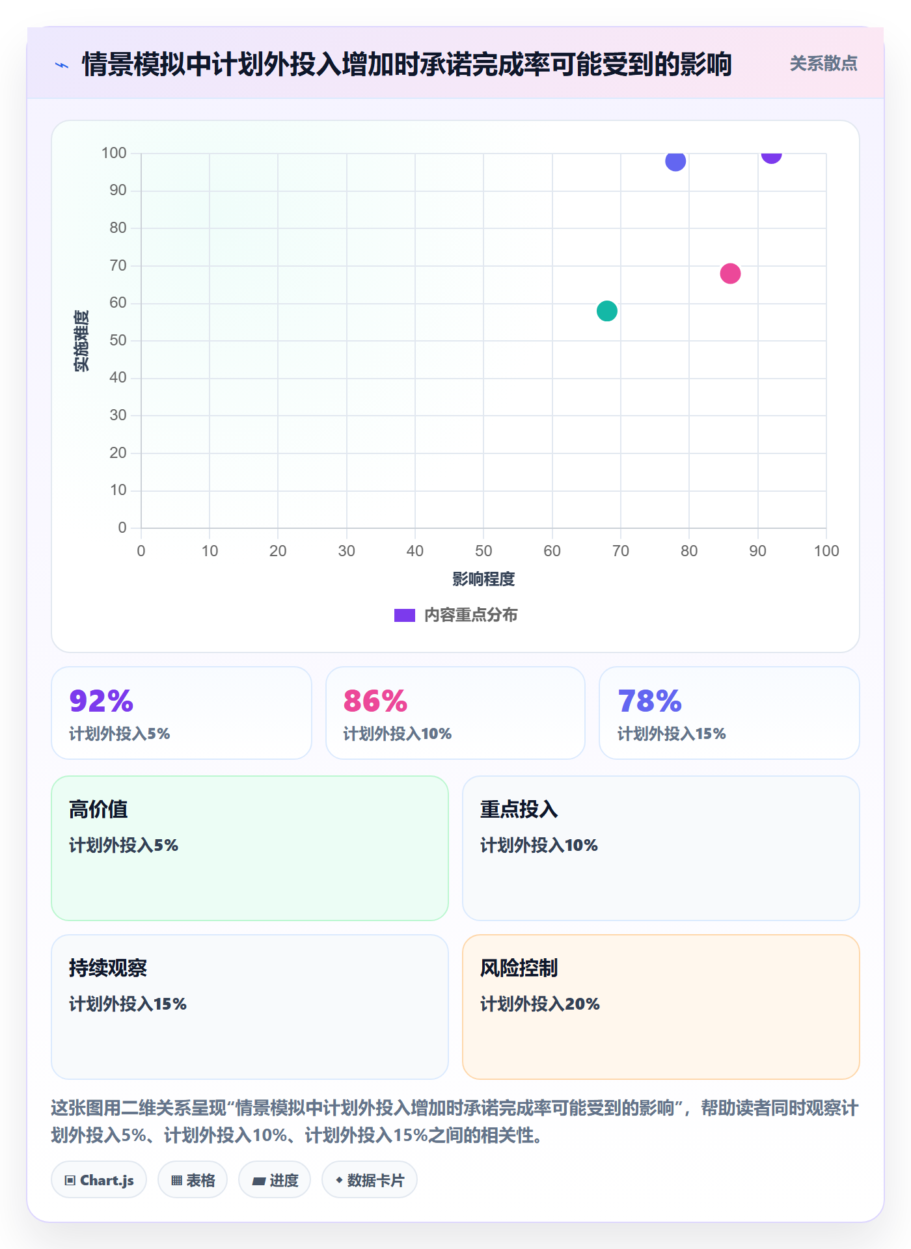
Task: Click the lightning bolt icon beside the title
Action: tap(62, 65)
